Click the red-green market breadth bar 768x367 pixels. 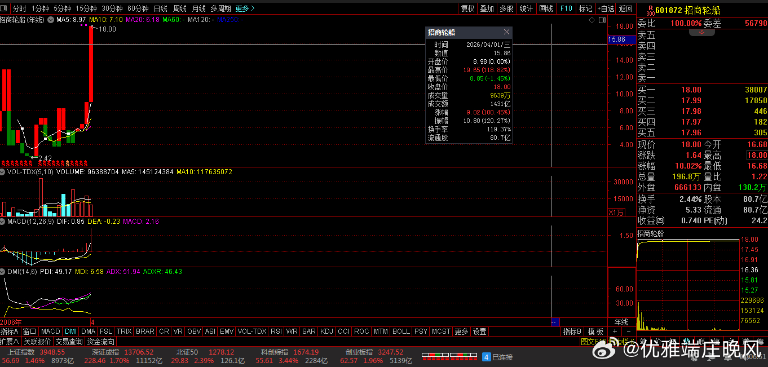449,357
